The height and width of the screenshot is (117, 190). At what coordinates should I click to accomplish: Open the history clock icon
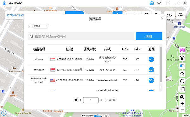[x=180, y=15]
